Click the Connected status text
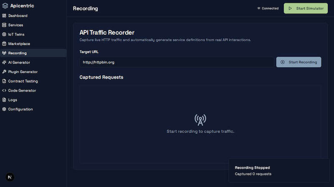Screen dimensions: 334x187 coord(270,8)
